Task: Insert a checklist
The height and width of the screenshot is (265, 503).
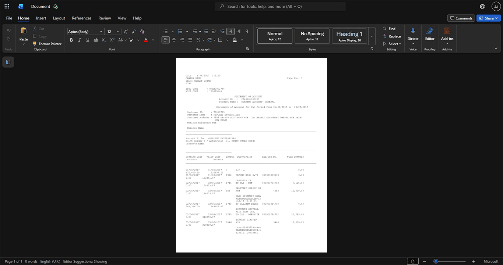Action: pos(206,32)
